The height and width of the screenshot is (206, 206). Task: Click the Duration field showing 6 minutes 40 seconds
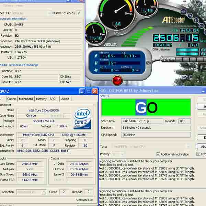pyautogui.click(x=156, y=128)
